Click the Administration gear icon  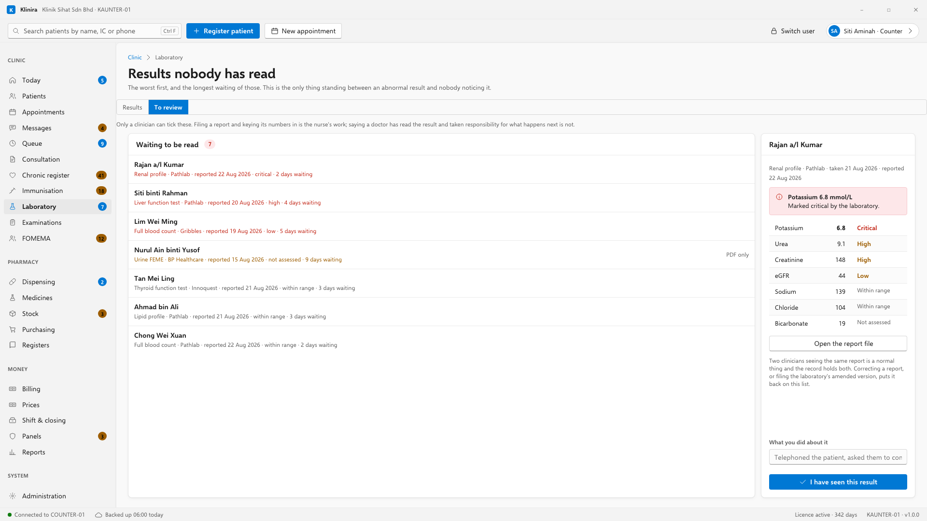tap(13, 496)
